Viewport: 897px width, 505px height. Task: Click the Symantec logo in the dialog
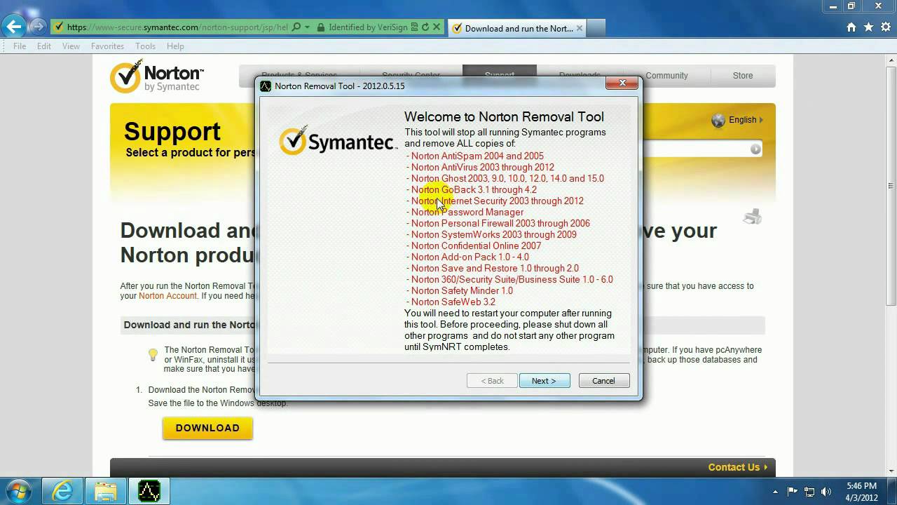[x=338, y=140]
